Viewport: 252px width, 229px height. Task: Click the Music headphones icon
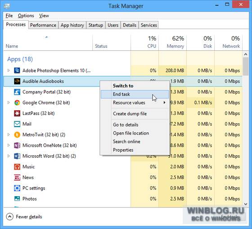(x=17, y=166)
